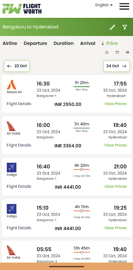Expand Flight Details for INR 3364.00 flight
The height and width of the screenshot is (270, 133).
click(x=19, y=145)
